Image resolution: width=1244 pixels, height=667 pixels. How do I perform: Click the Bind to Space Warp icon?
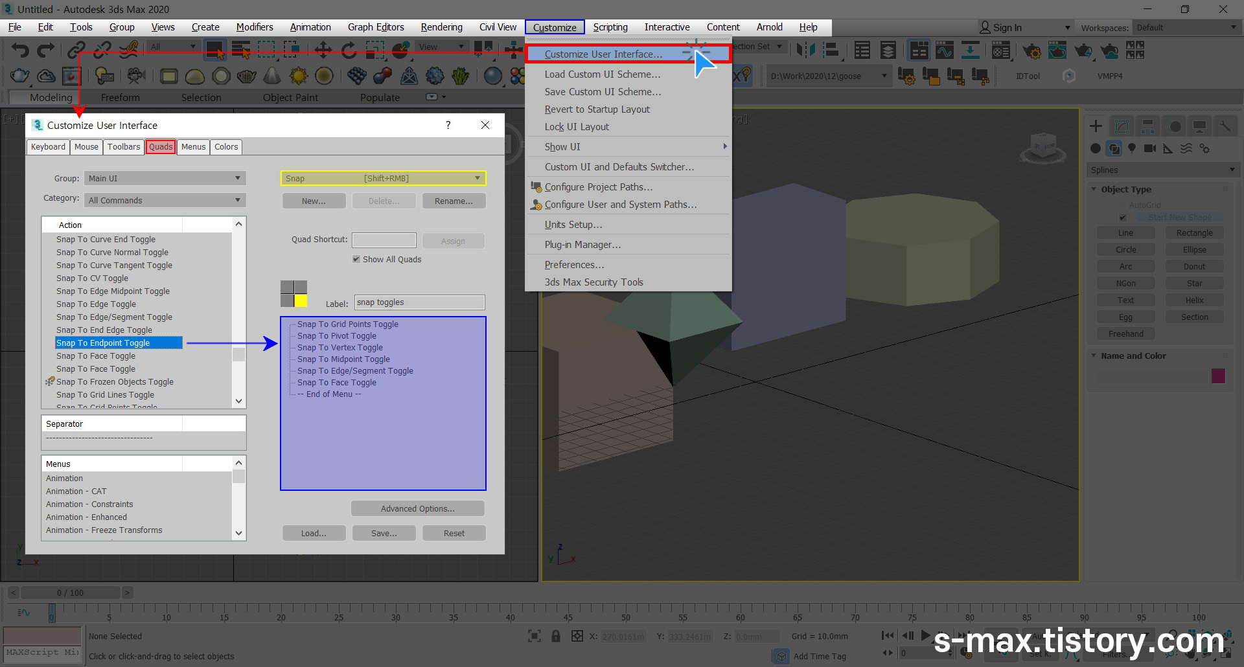130,50
